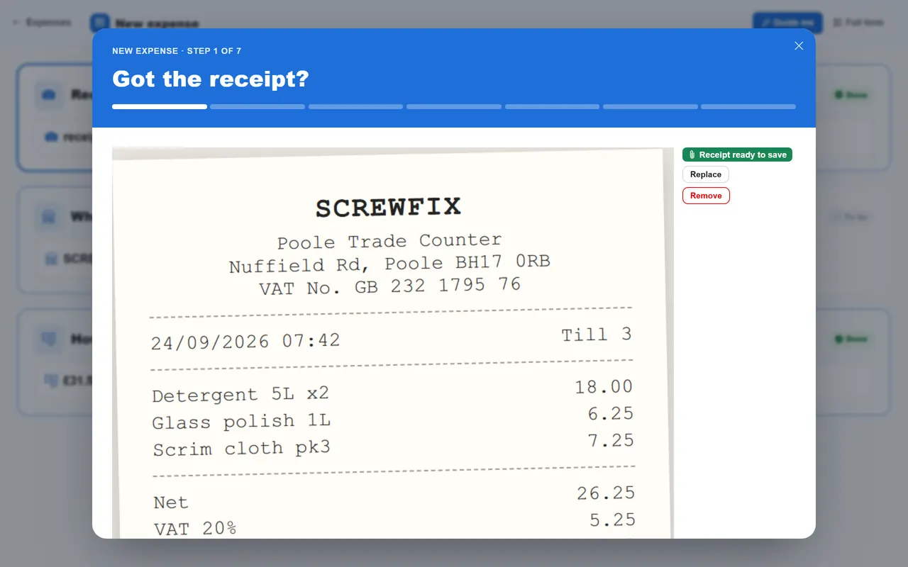
Task: Click the SCREWFIX receipt image preview
Action: [393, 343]
